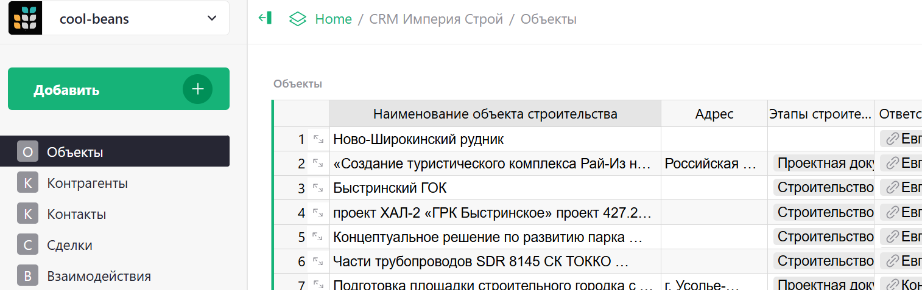Open the Контакты page
The height and width of the screenshot is (290, 922).
tap(77, 214)
